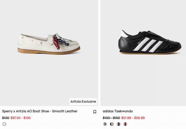Click the ribbed toe of the adidas sneaker
The image size is (186, 129).
click(169, 50)
